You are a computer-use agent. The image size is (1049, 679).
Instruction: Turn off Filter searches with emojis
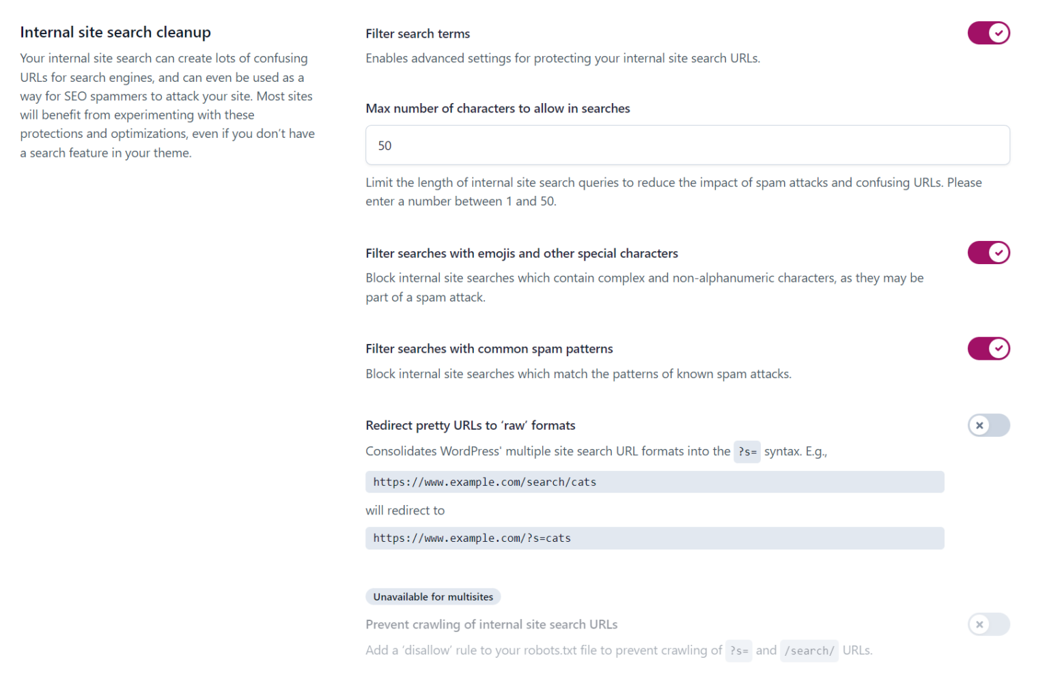click(989, 252)
